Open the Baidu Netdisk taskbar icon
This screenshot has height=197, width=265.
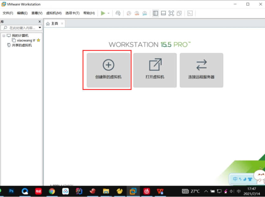click(65, 191)
